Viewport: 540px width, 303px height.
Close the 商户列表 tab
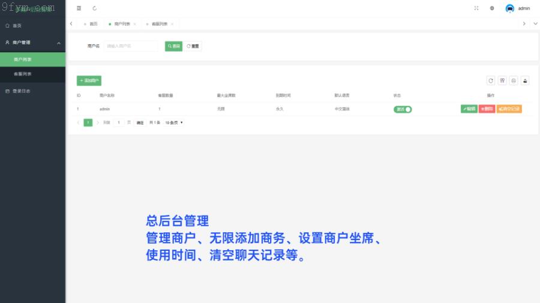pyautogui.click(x=134, y=24)
